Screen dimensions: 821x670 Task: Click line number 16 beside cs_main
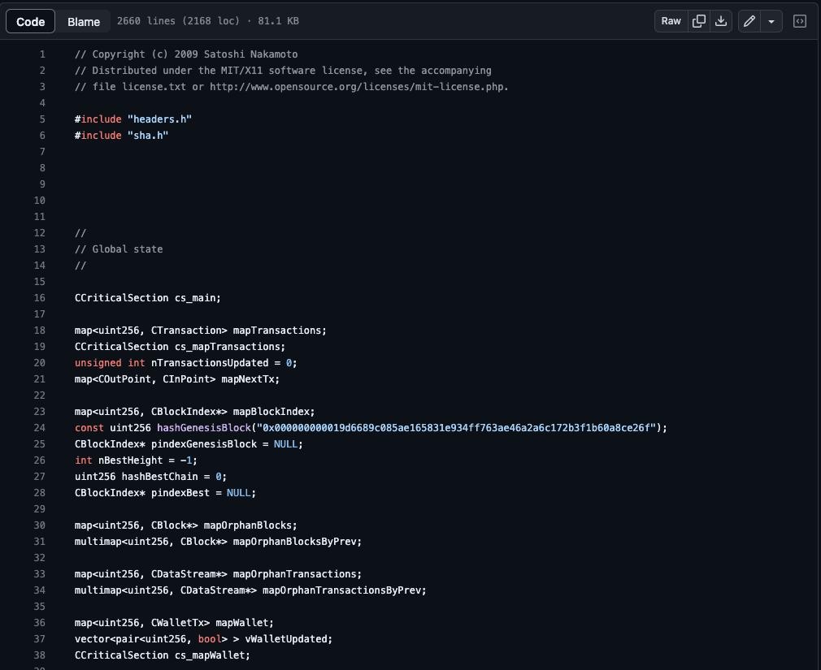40,298
